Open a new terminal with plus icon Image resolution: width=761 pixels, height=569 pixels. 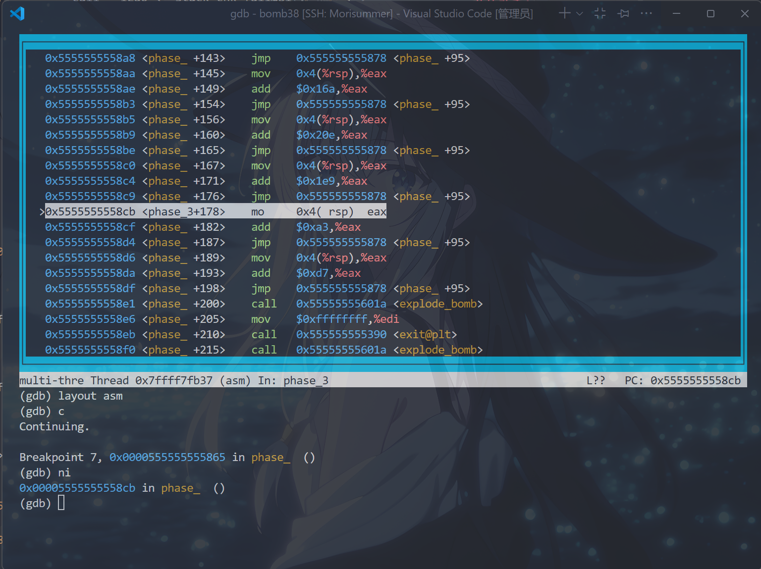click(x=564, y=13)
